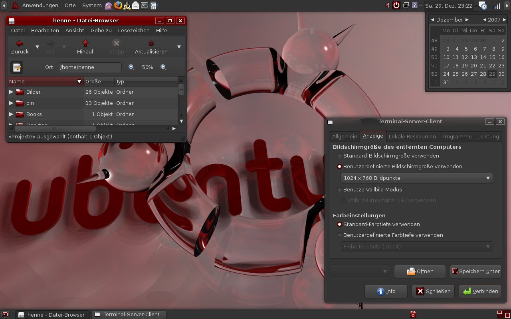Click vertical scrollbar in Datei-Browser list
The width and height of the screenshot is (511, 319).
181,89
